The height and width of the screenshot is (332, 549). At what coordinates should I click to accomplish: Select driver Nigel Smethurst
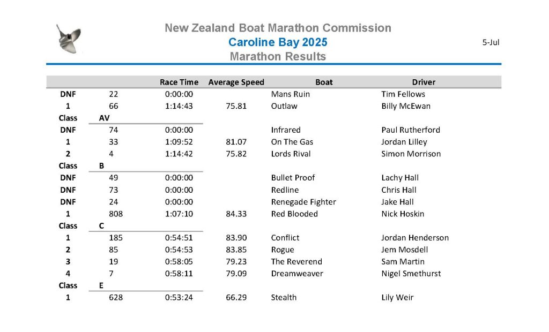[x=411, y=274]
